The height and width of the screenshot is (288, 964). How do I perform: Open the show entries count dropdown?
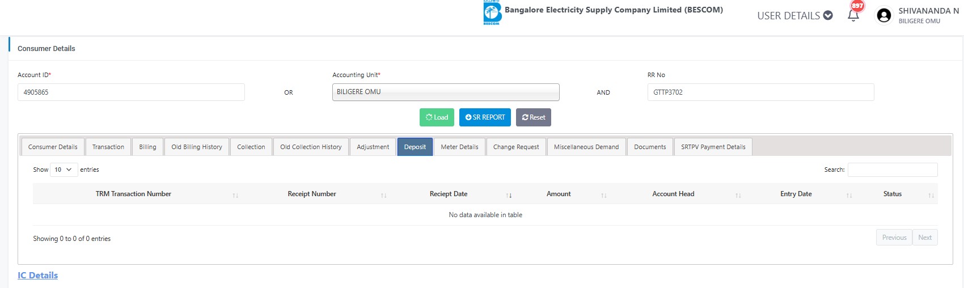pos(64,170)
